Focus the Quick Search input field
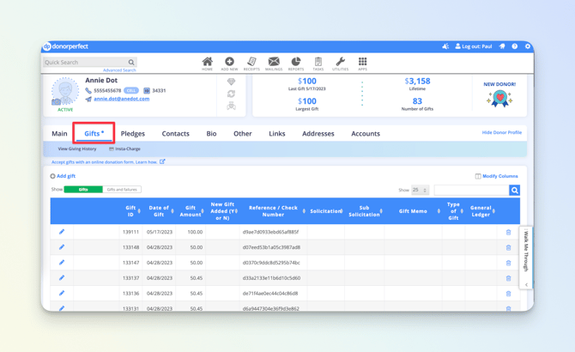 point(86,63)
